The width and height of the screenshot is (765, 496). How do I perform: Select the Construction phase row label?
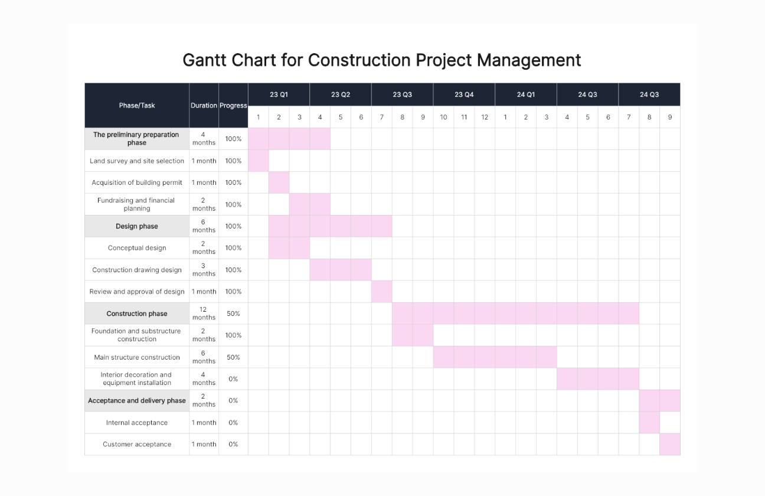(x=137, y=314)
